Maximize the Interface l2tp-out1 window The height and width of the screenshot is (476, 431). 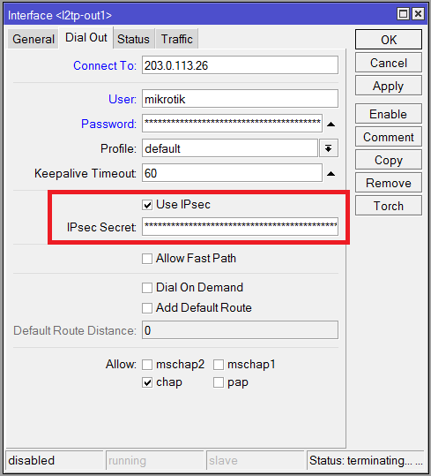click(x=403, y=14)
